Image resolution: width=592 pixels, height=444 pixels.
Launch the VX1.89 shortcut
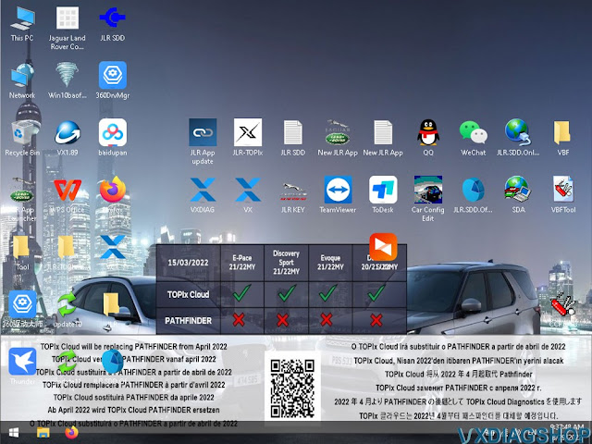coord(68,139)
